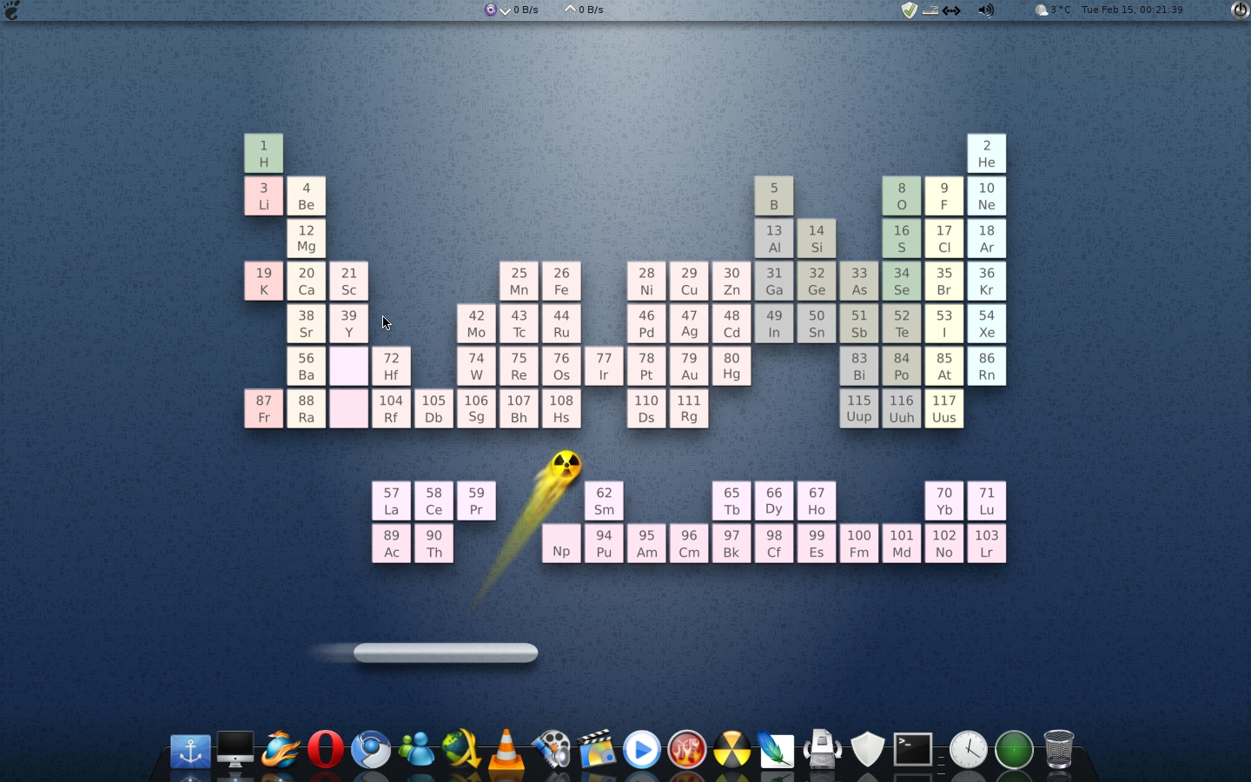Click the blue play button dock icon

point(642,750)
